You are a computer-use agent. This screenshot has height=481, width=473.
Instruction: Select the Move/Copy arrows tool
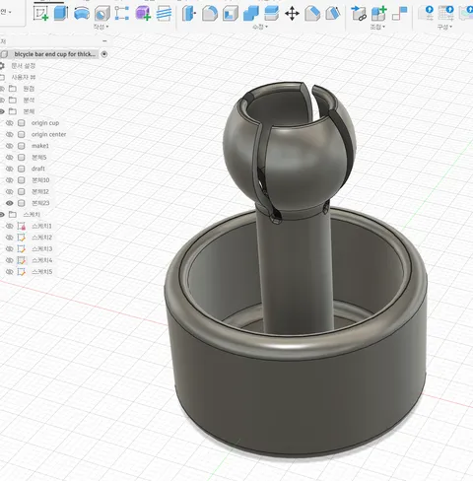[x=292, y=14]
